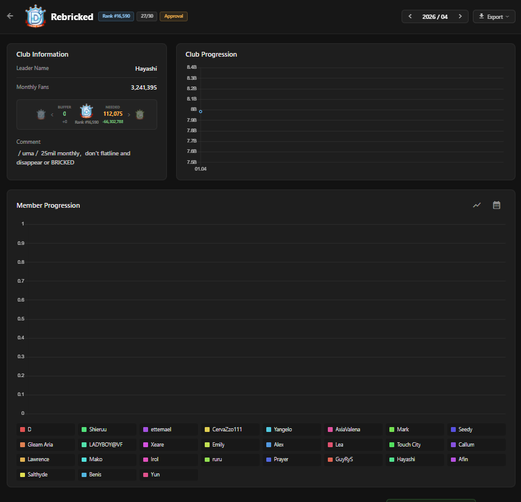This screenshot has width=521, height=502.
Task: Toggle Mark series in legend
Action: coord(415,430)
